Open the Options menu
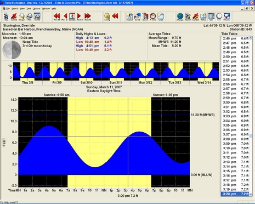Image resolution: width=255 pixels, height=204 pixels. (x=36, y=9)
